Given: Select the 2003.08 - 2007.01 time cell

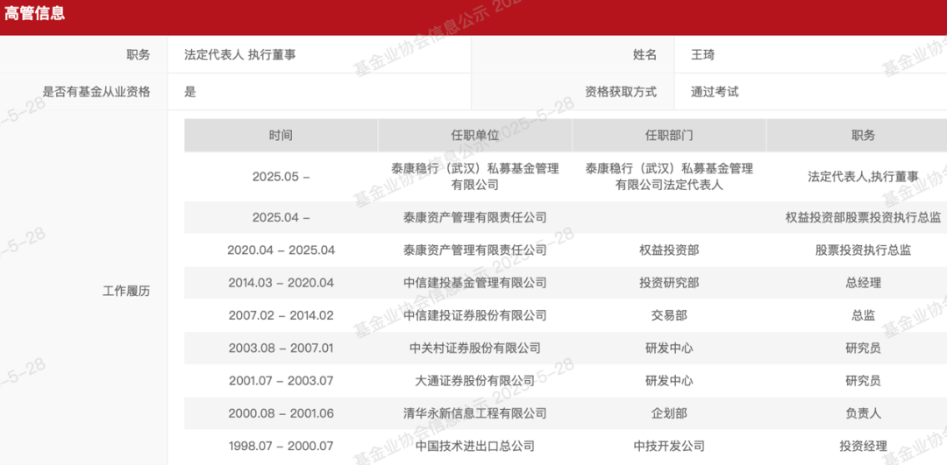Looking at the screenshot, I should point(281,348).
